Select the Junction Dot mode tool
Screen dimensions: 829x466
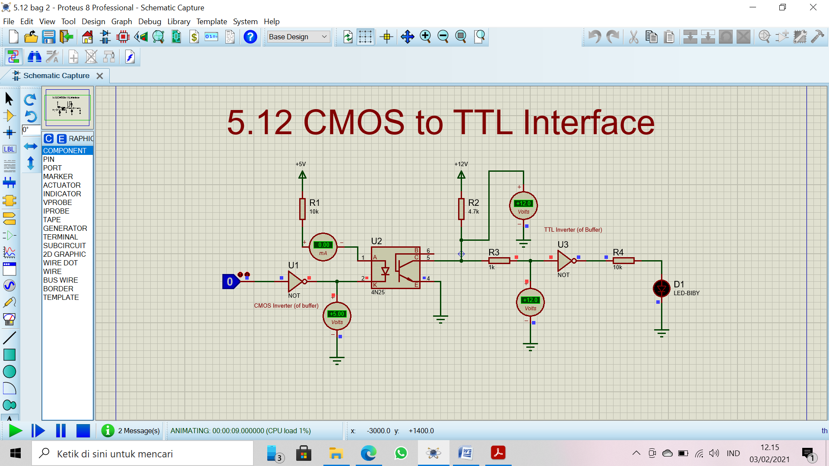tap(9, 132)
